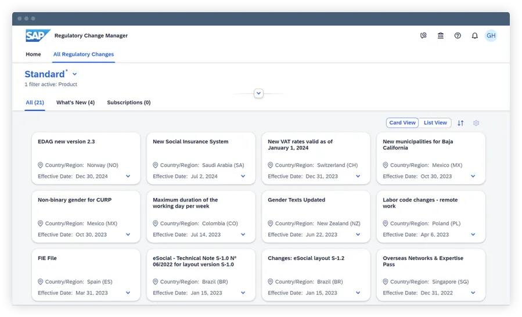Expand the collapsed filter header chevron
The height and width of the screenshot is (317, 522).
(259, 93)
